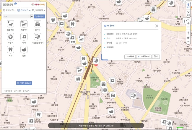Click the 컨텐츠 목록보기 button
The width and height of the screenshot is (192, 130).
(24, 83)
